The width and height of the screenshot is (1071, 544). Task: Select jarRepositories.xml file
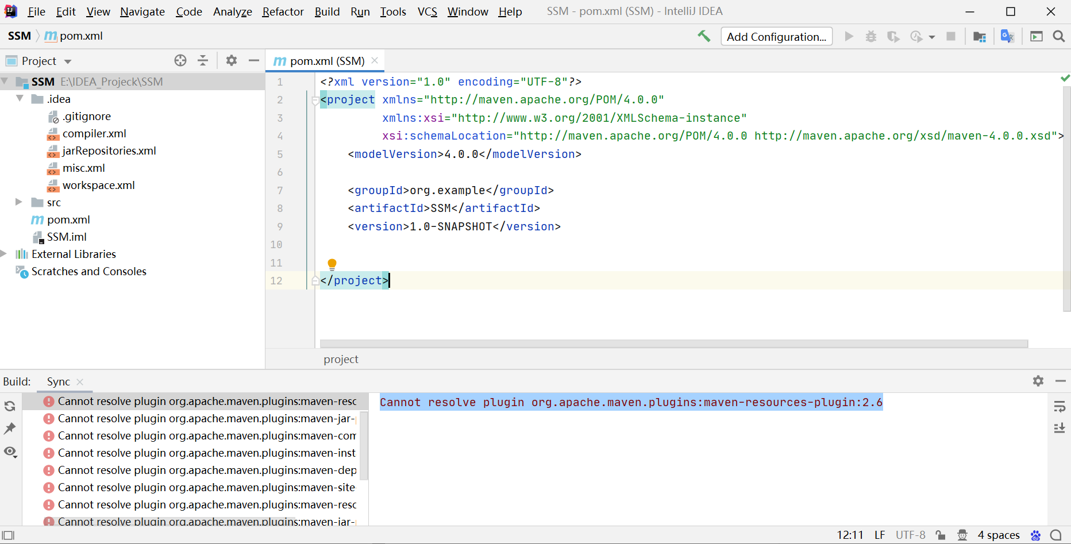(x=101, y=151)
